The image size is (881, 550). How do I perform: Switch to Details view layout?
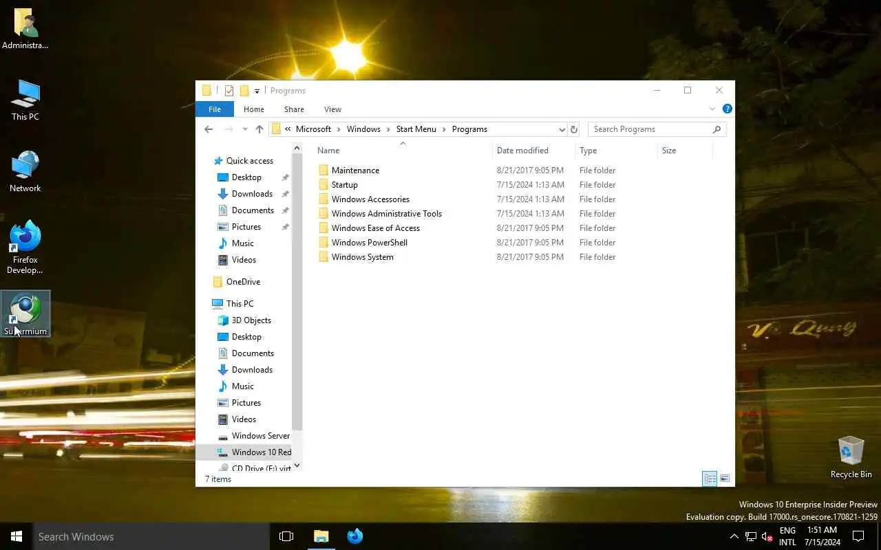(x=710, y=478)
